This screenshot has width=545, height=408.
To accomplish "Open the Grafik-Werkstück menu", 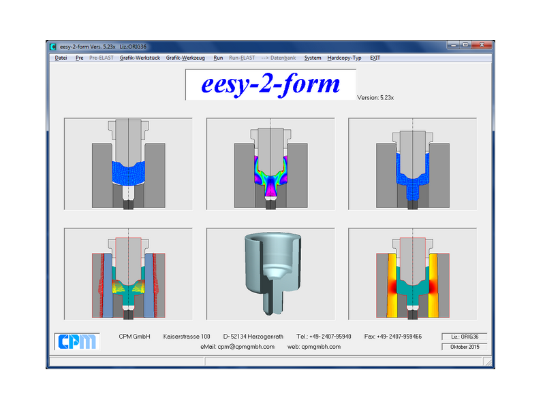I will pyautogui.click(x=140, y=58).
